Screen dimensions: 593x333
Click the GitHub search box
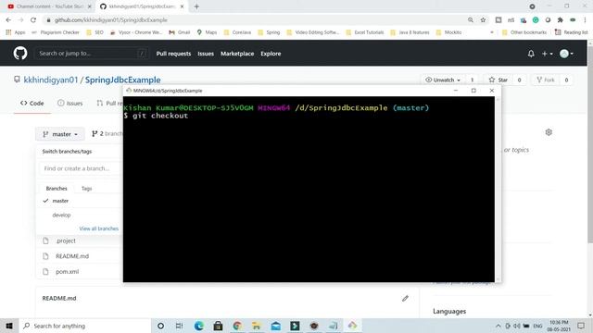click(x=92, y=54)
